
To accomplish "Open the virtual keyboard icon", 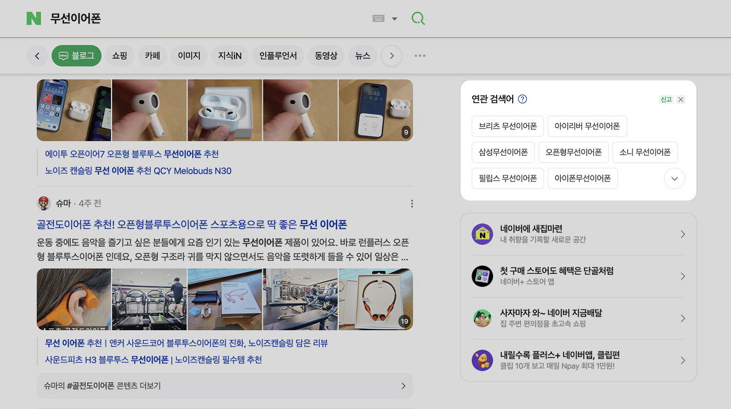I will (x=379, y=18).
